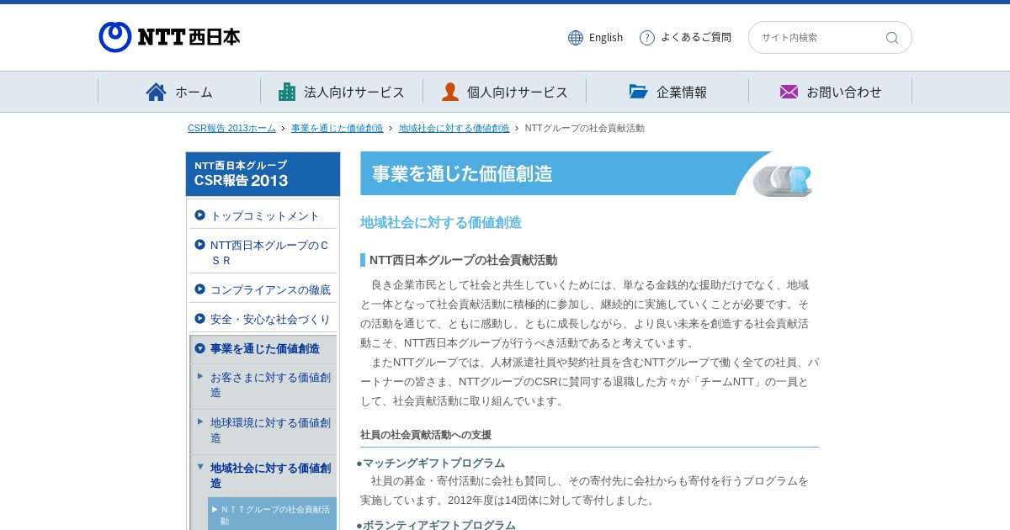Click the 事業を通じた価値創造 banner heading
The image size is (1010, 530).
[462, 174]
